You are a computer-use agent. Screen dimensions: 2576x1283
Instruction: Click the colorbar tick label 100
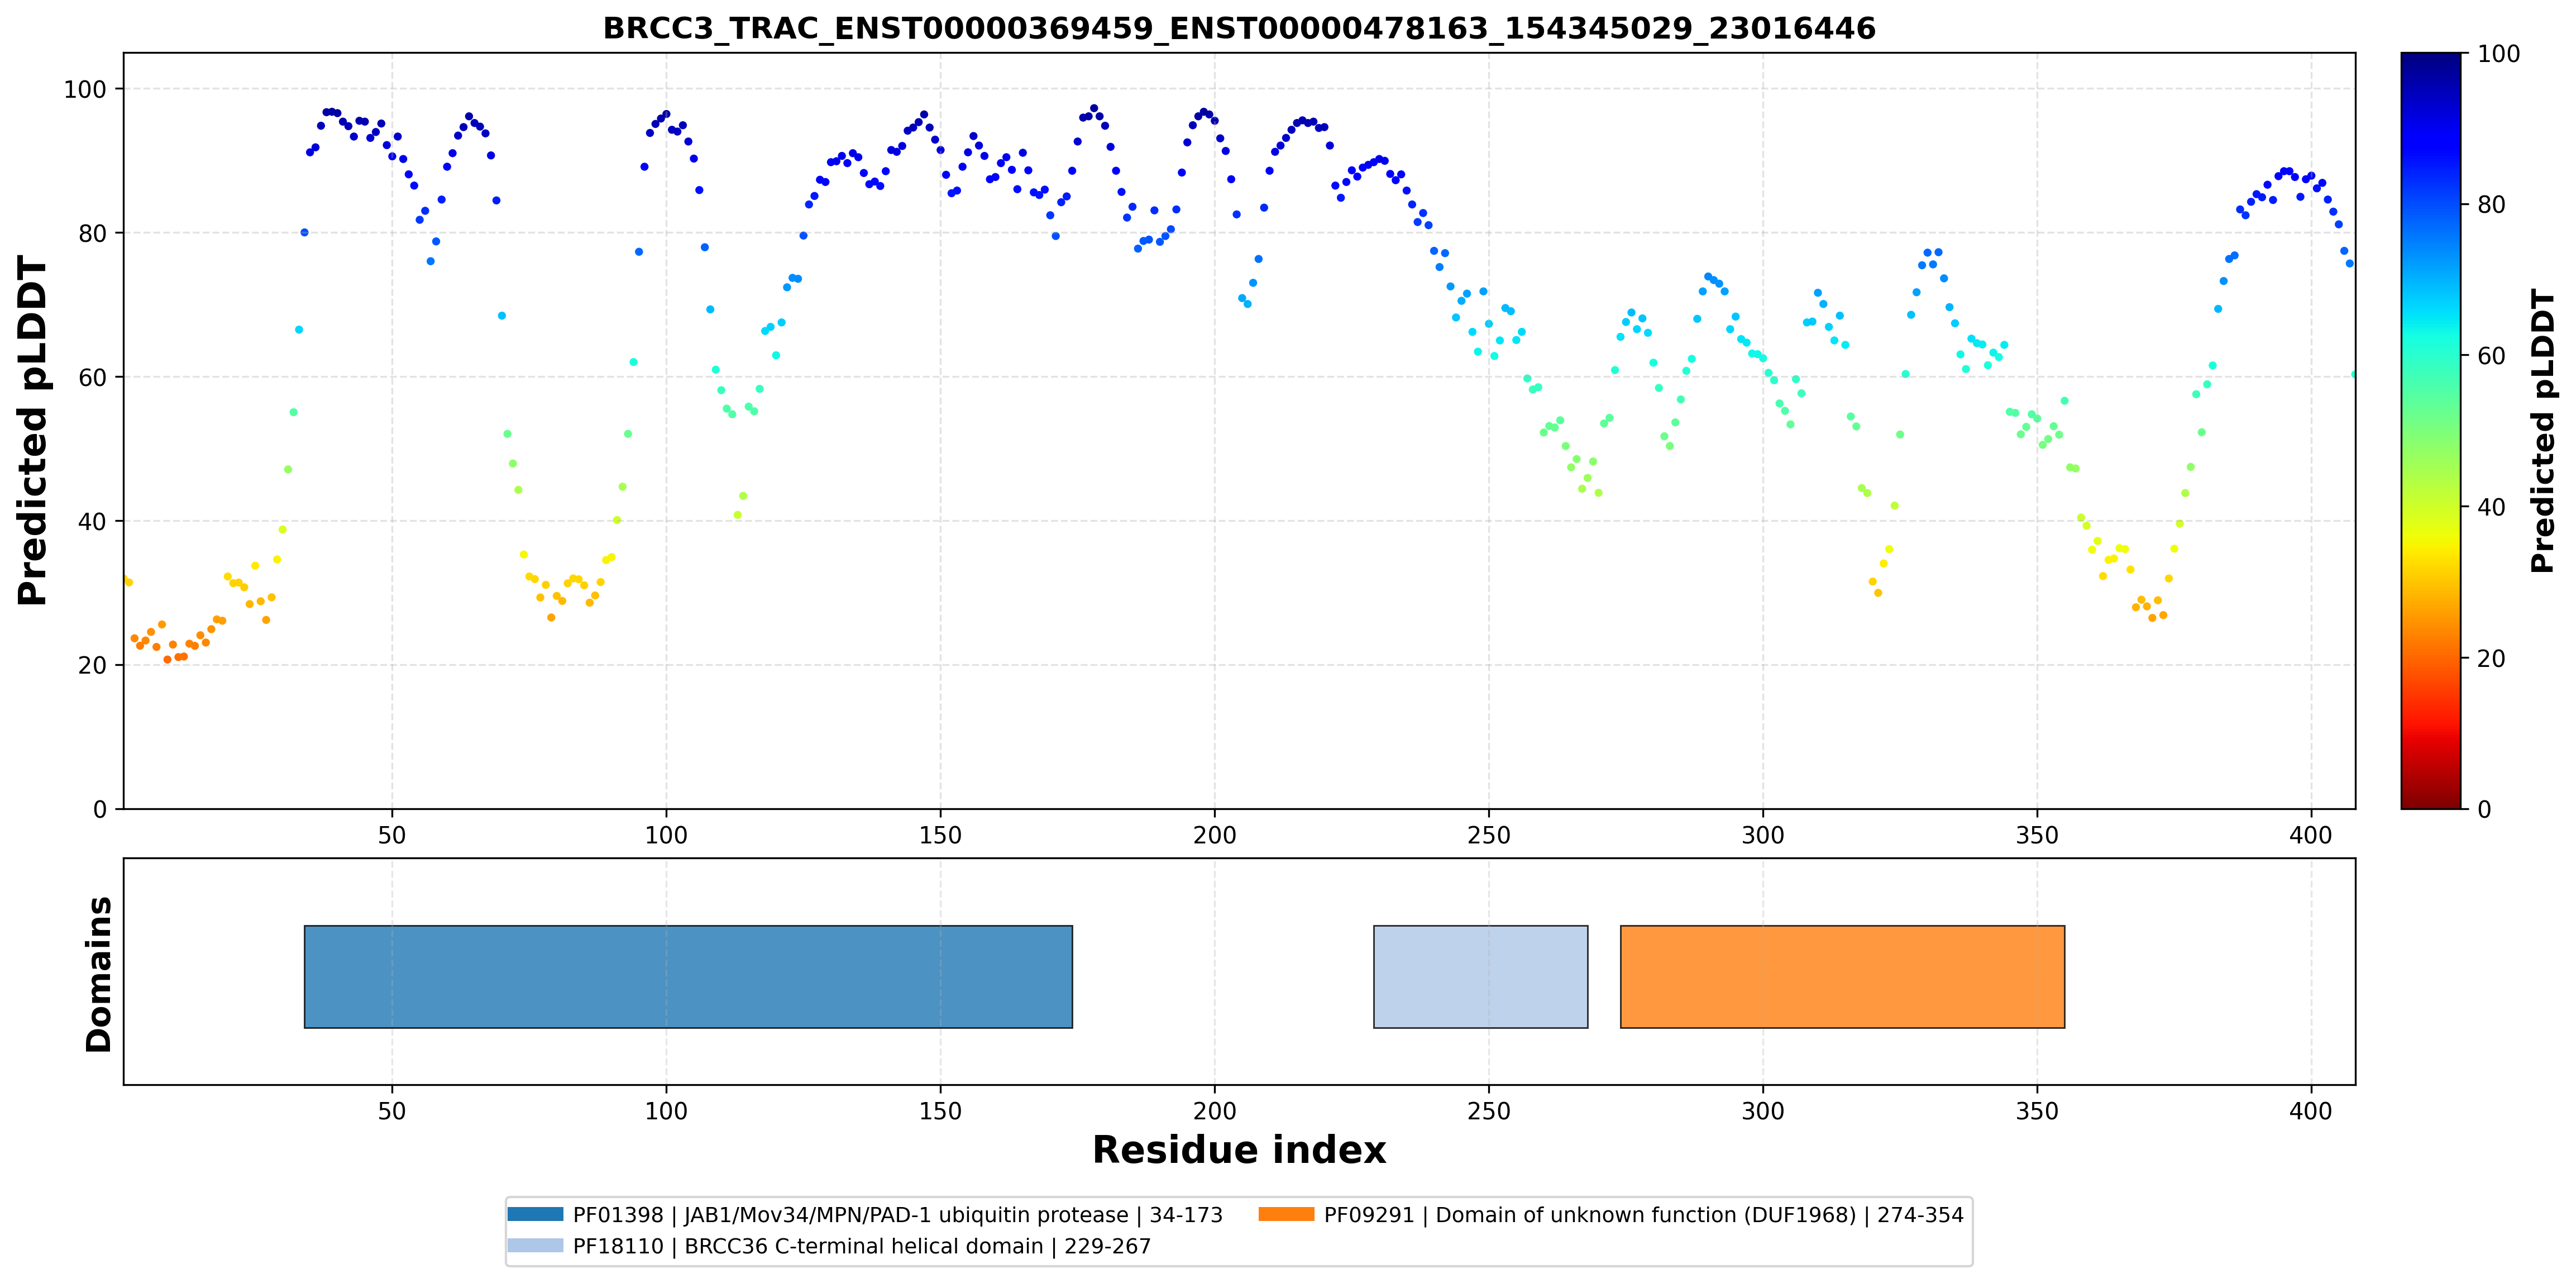click(x=2498, y=54)
